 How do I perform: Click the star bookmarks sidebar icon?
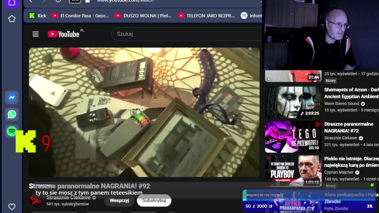(12, 19)
